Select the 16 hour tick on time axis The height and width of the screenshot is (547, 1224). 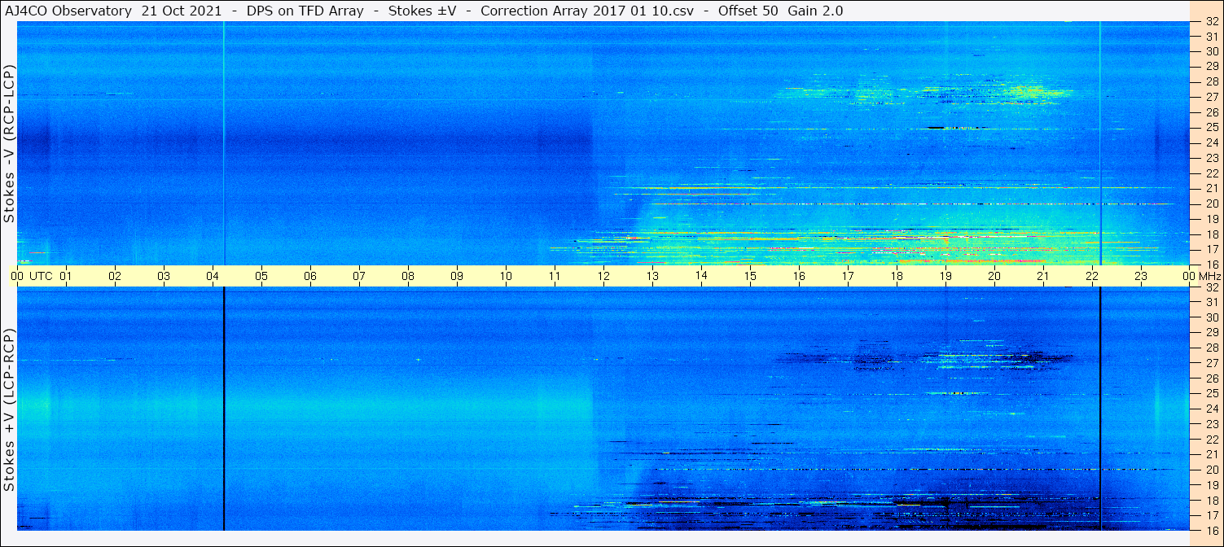[799, 277]
